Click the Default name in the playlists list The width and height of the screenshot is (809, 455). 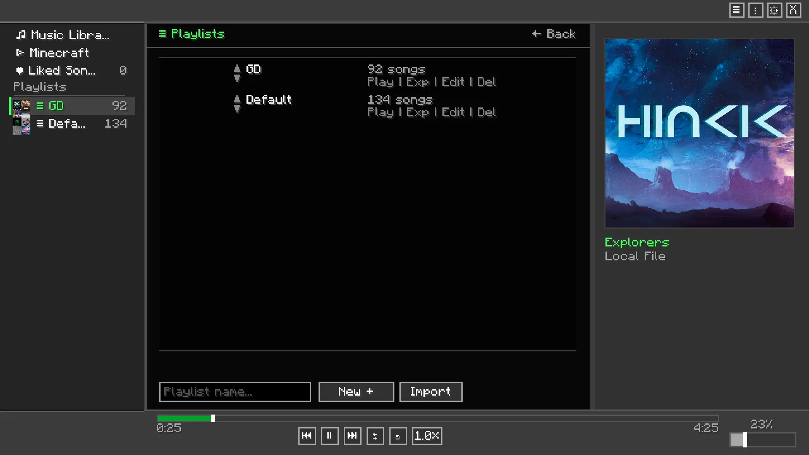pos(268,99)
